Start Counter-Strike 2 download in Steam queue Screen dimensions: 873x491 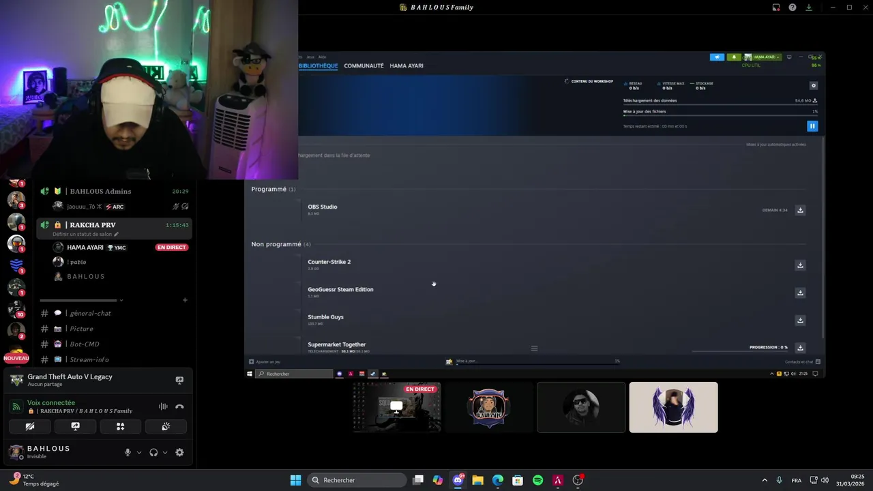[x=800, y=265]
